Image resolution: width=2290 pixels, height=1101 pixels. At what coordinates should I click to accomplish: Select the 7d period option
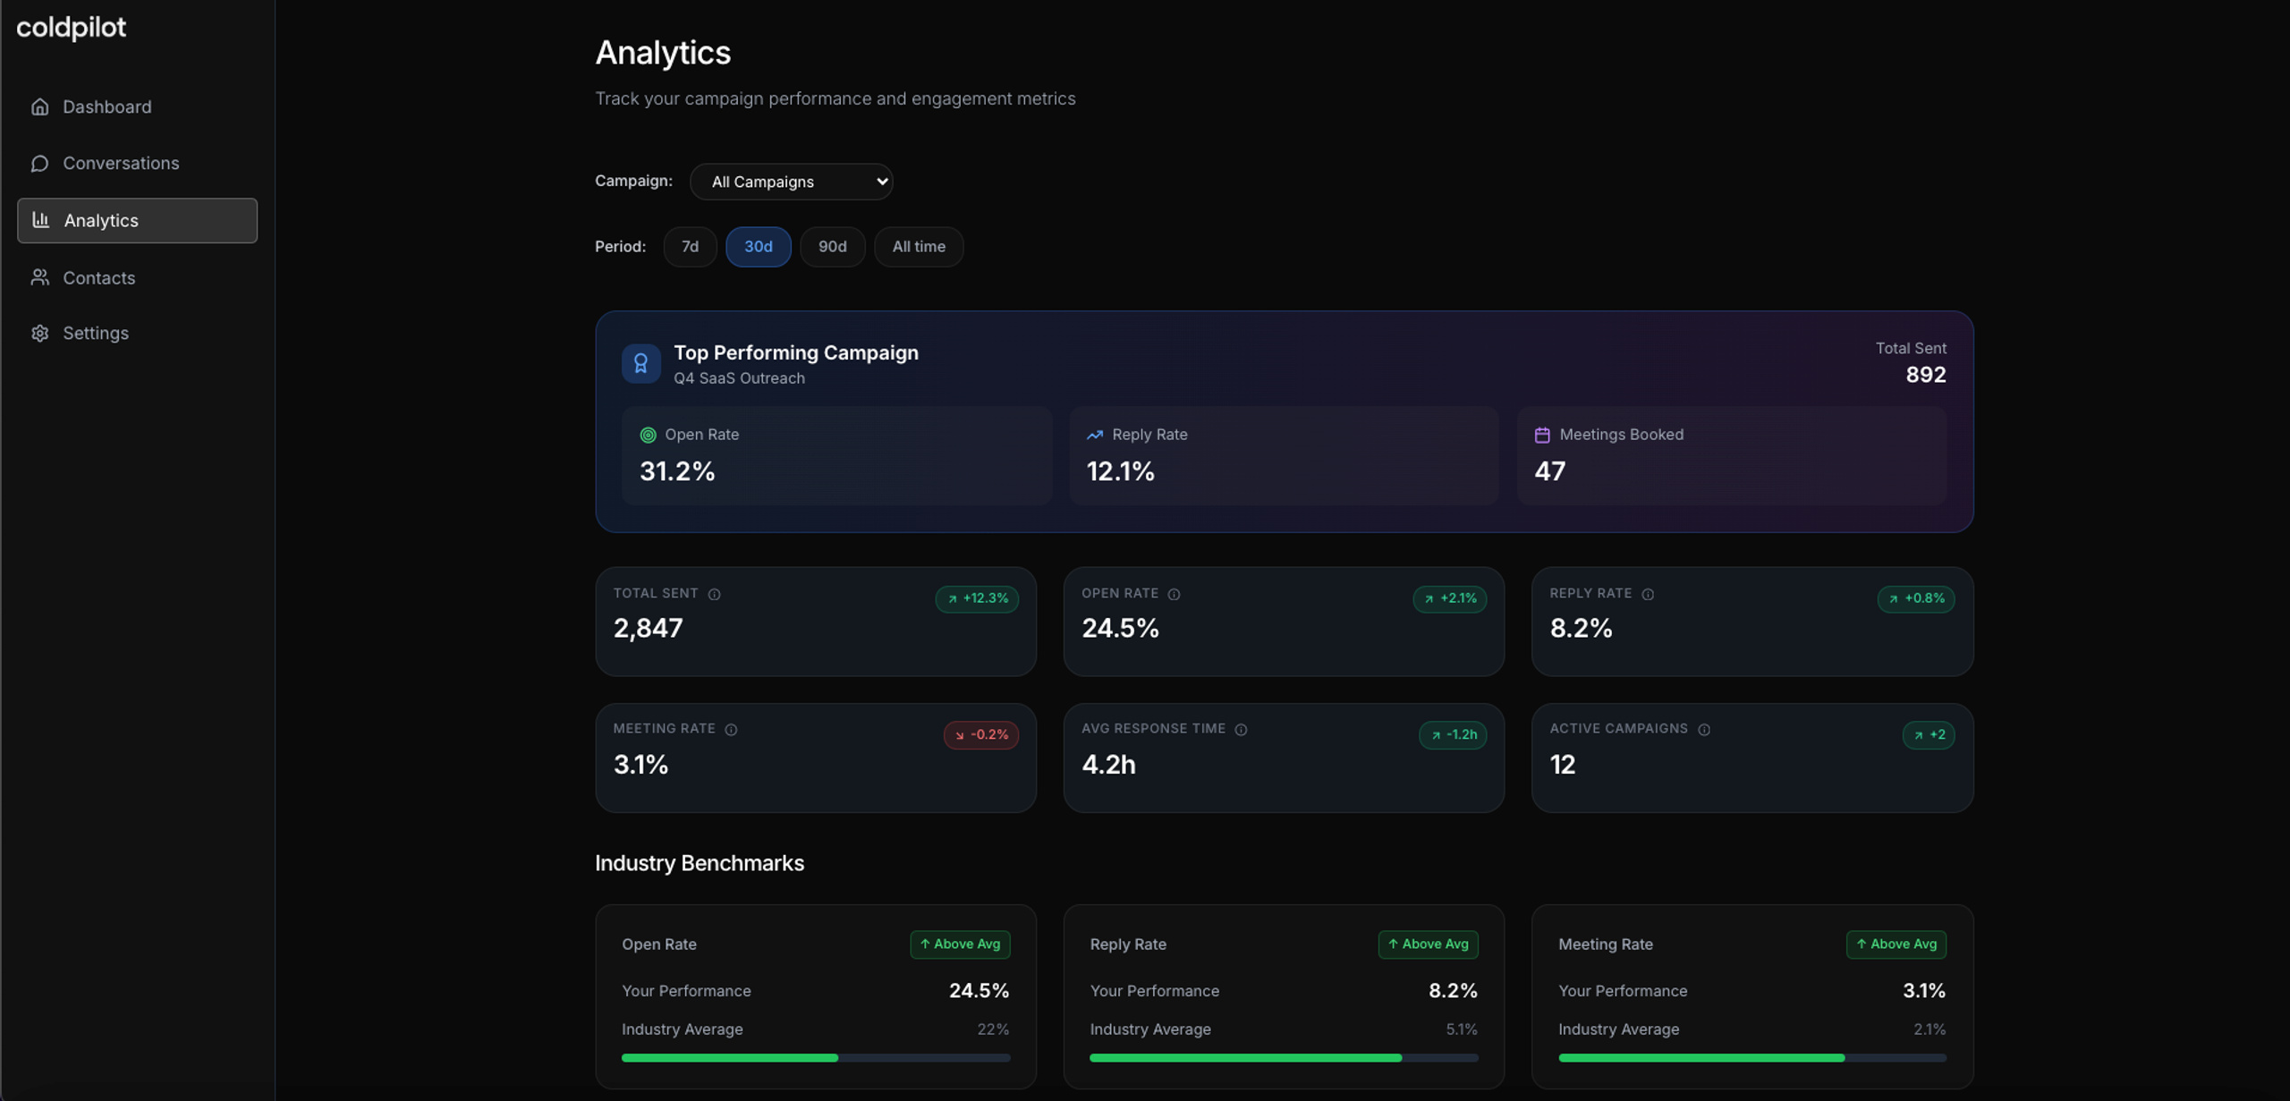click(690, 247)
